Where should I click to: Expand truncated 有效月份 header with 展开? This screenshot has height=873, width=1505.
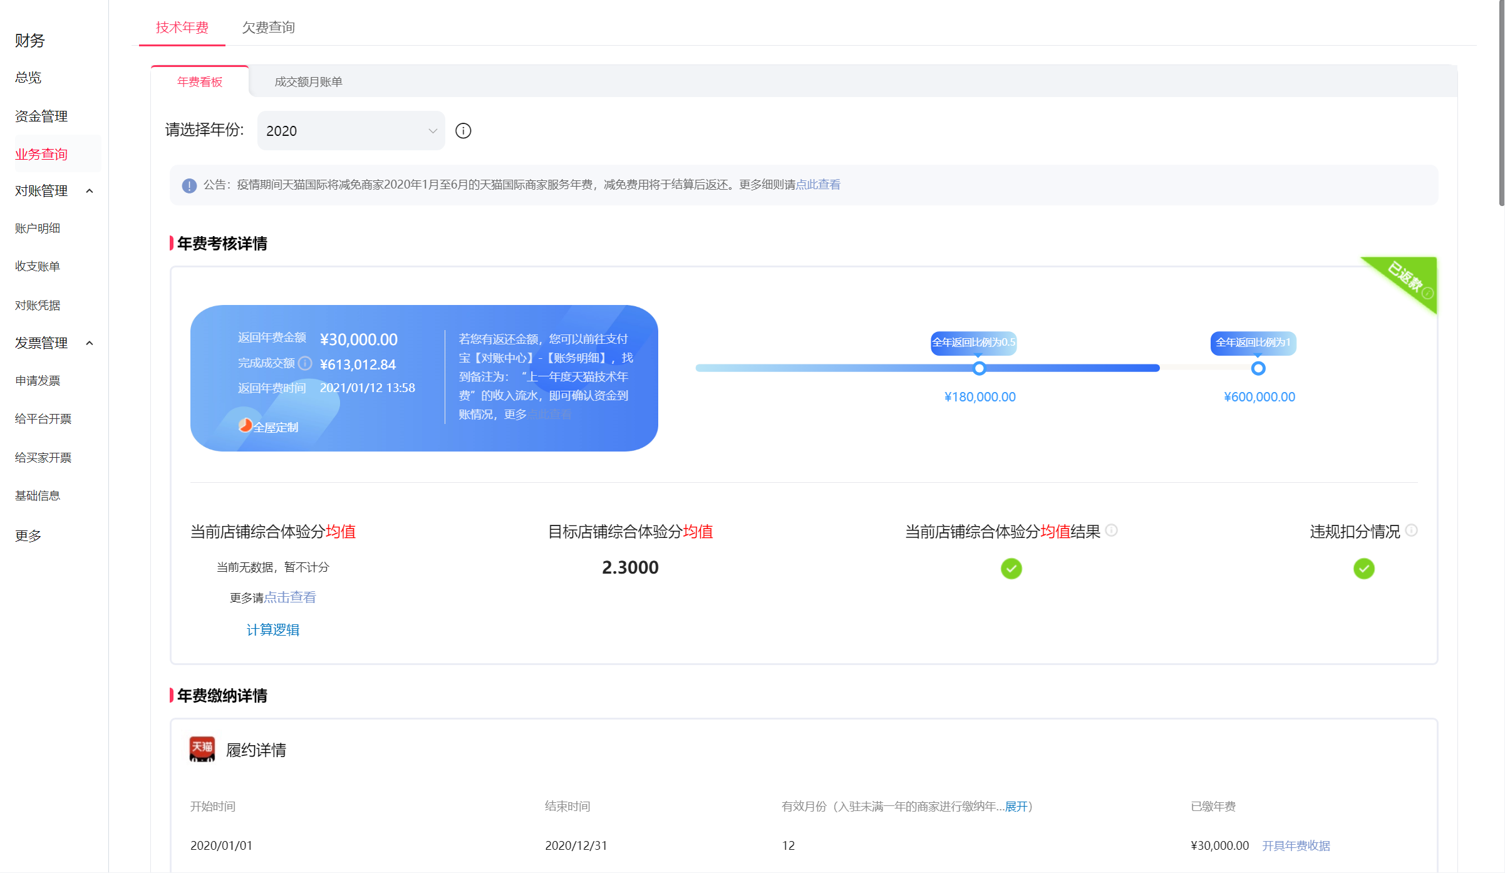(1016, 807)
